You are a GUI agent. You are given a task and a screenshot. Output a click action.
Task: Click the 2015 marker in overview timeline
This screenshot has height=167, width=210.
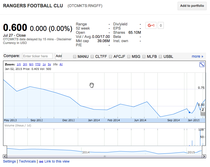[191, 152]
